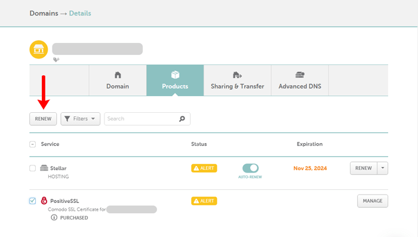Click the PURCHASED status text
This screenshot has width=418, height=237.
74,218
